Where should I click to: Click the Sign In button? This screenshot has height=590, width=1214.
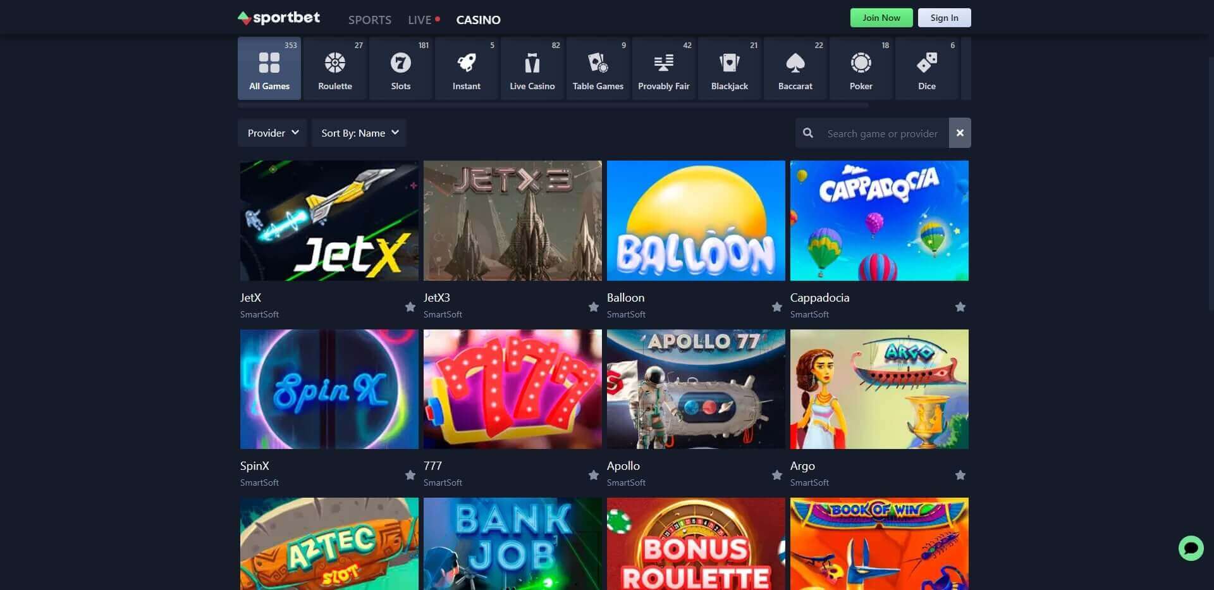943,17
